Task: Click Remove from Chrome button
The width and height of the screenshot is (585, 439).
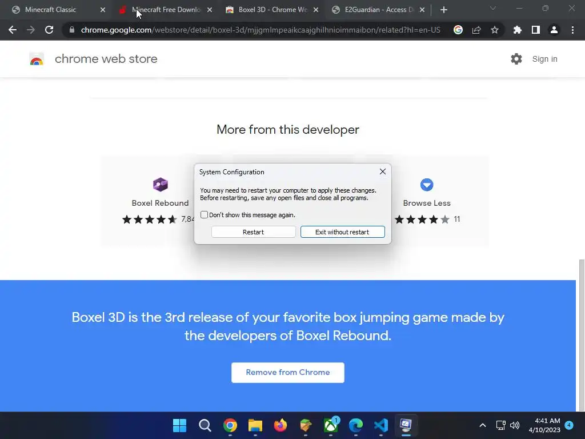Action: point(288,373)
